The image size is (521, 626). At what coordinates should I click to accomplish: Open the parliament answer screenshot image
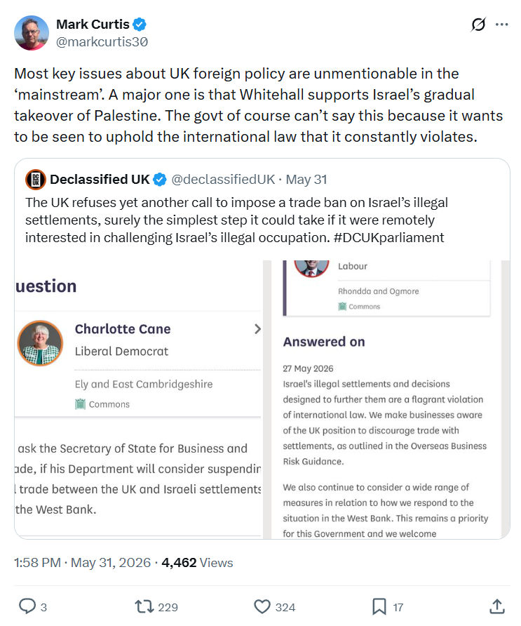[262, 399]
